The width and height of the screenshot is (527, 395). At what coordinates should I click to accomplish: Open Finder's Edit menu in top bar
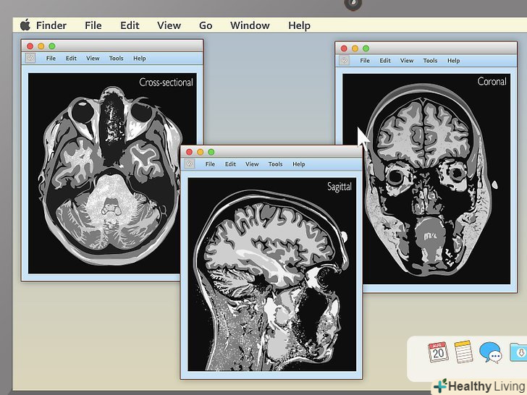pos(130,25)
